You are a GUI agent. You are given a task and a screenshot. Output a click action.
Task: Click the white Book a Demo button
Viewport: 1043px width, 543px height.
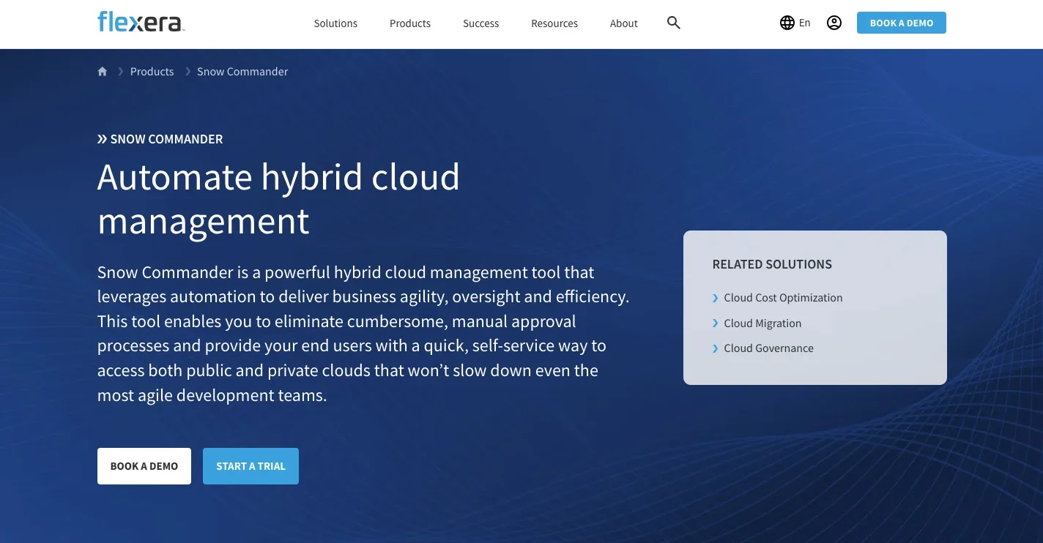click(144, 466)
